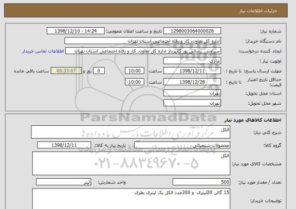Select the price validity hour field
The image size is (296, 209).
135,82
